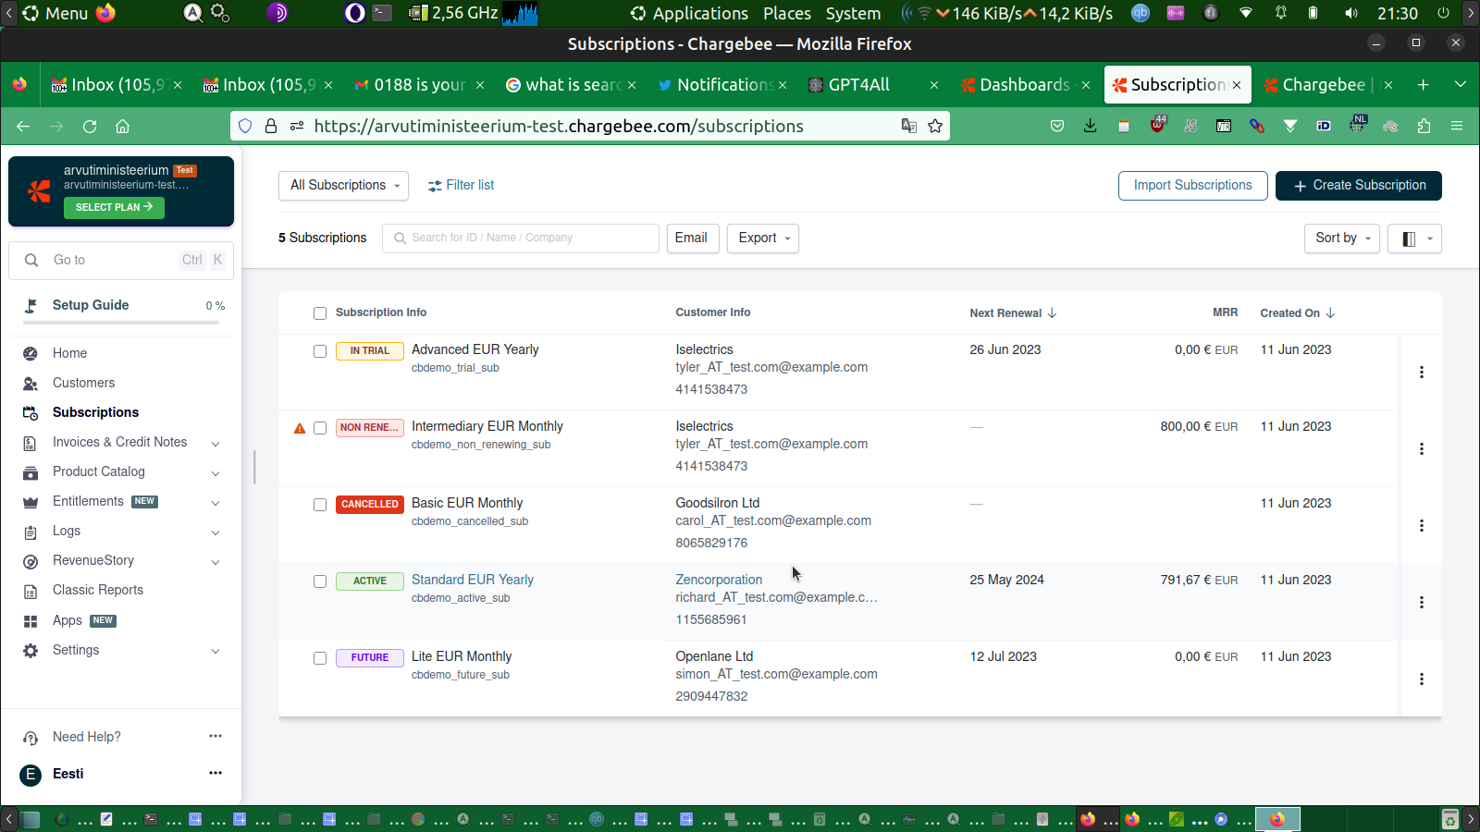
Task: Check the Basic EUR Monthly row checkbox
Action: (320, 505)
